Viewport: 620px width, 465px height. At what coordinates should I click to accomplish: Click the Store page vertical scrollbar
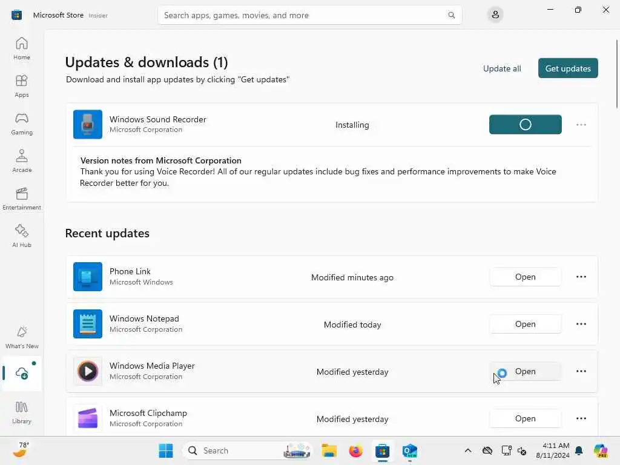click(x=616, y=73)
